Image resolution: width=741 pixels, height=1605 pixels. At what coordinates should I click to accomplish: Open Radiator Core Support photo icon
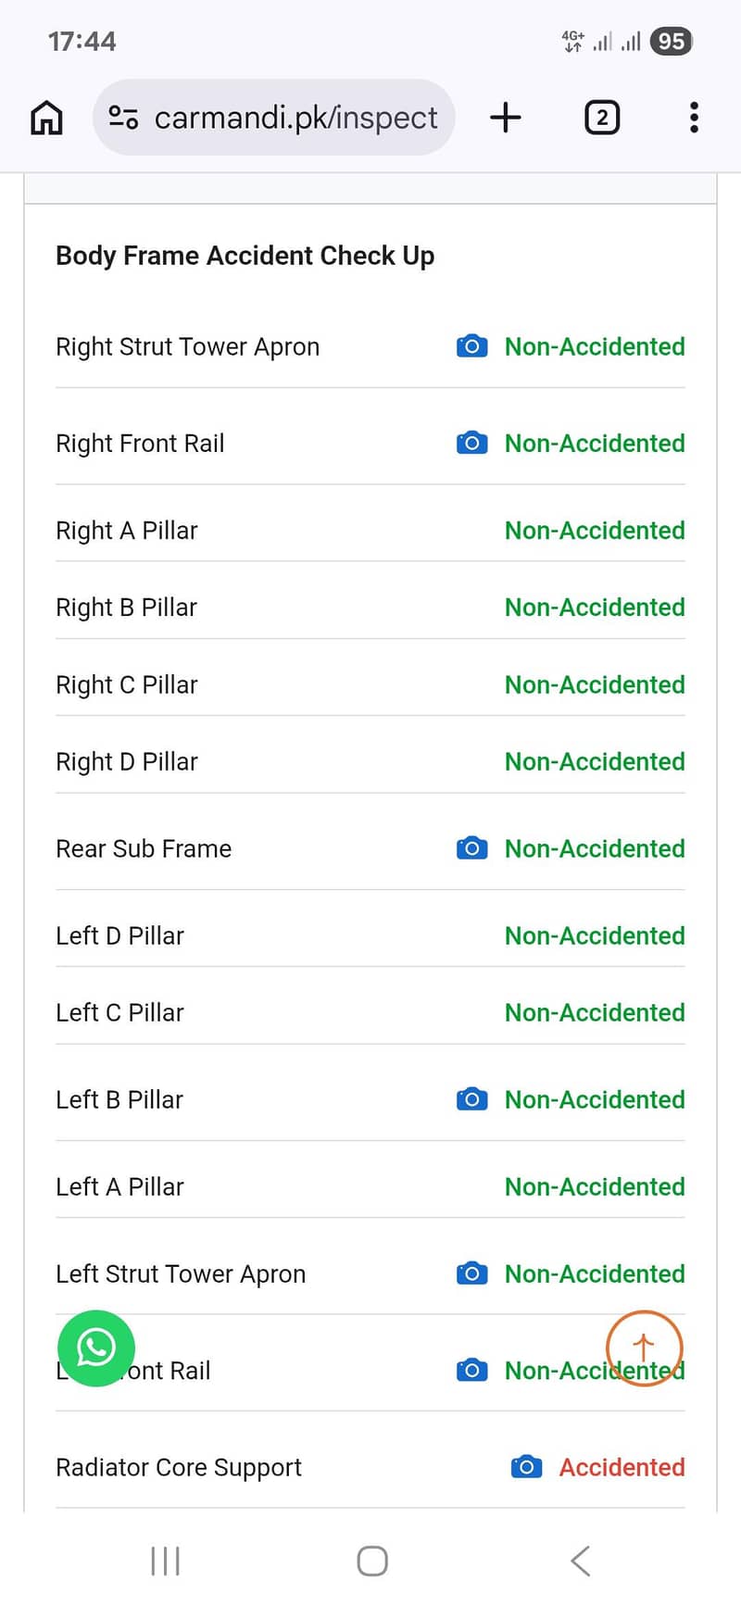click(x=526, y=1467)
